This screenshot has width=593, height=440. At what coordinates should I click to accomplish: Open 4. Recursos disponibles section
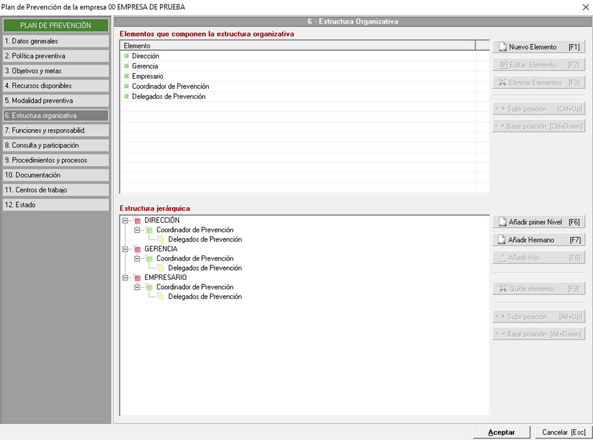56,86
